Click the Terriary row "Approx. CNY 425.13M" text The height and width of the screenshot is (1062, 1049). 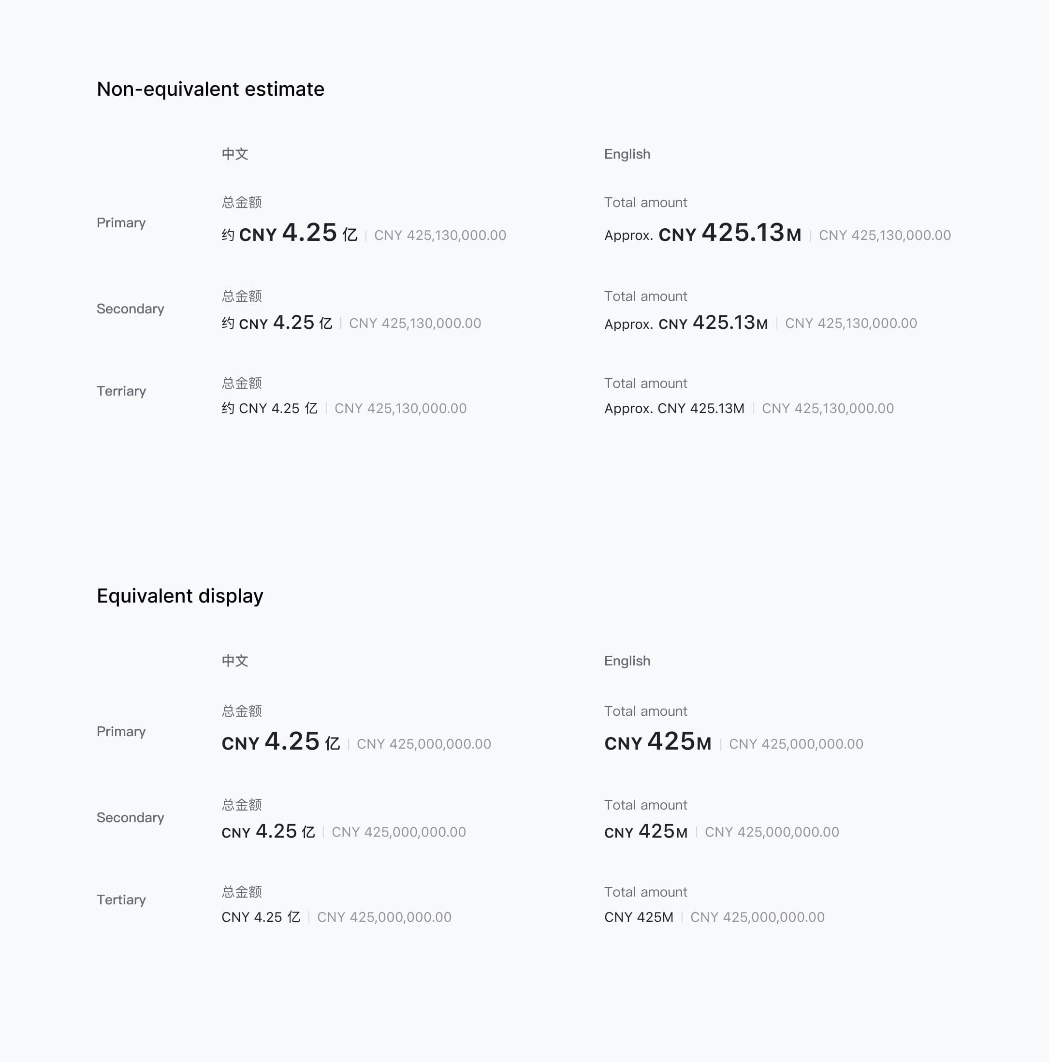674,409
